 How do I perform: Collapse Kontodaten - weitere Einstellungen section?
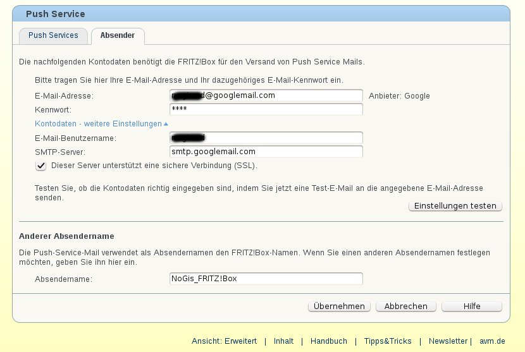[x=98, y=124]
